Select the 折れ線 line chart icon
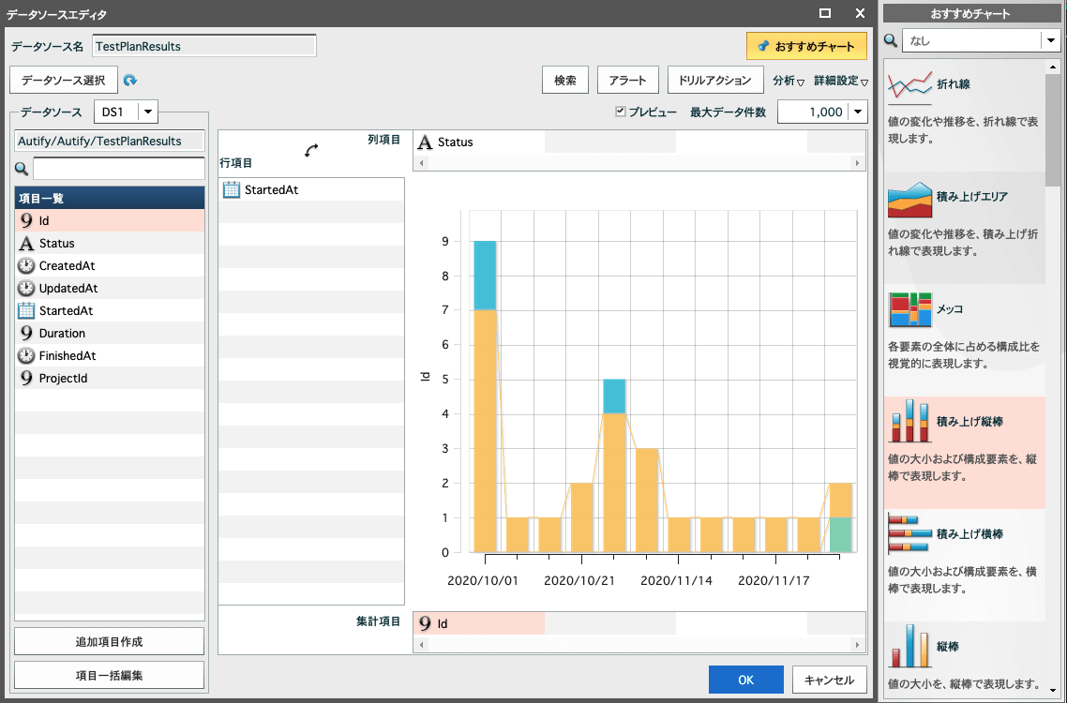 pyautogui.click(x=909, y=85)
